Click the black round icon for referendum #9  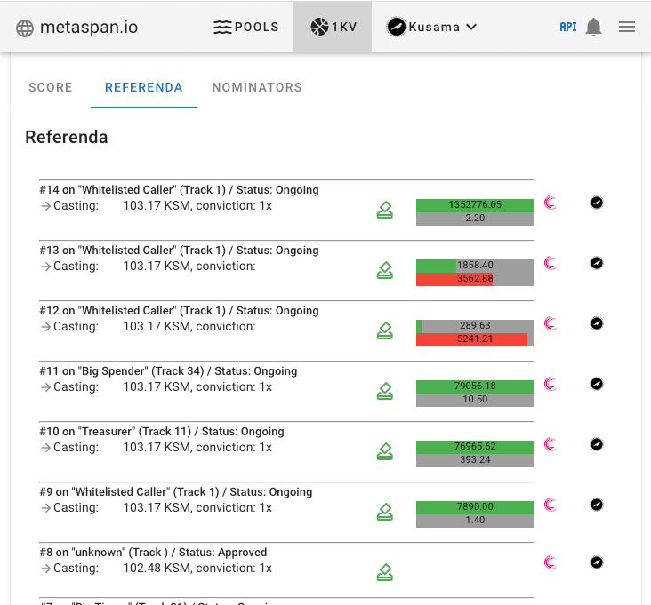tap(597, 505)
